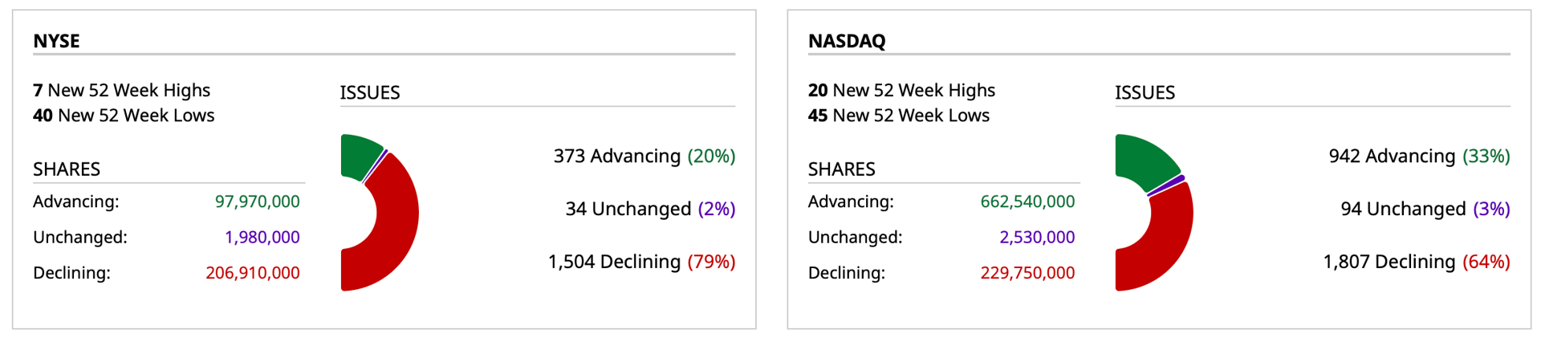Click the green advancing segment of NASDAQ donut chart
The width and height of the screenshot is (1541, 346).
1143,159
